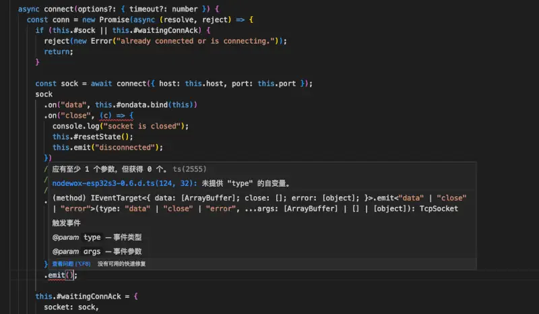
Task: Click the "socket: sock," property line
Action: pyautogui.click(x=71, y=307)
